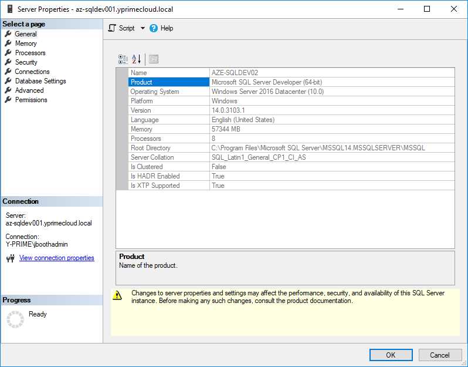Click the blue Help question mark icon
The width and height of the screenshot is (468, 367).
pos(154,28)
